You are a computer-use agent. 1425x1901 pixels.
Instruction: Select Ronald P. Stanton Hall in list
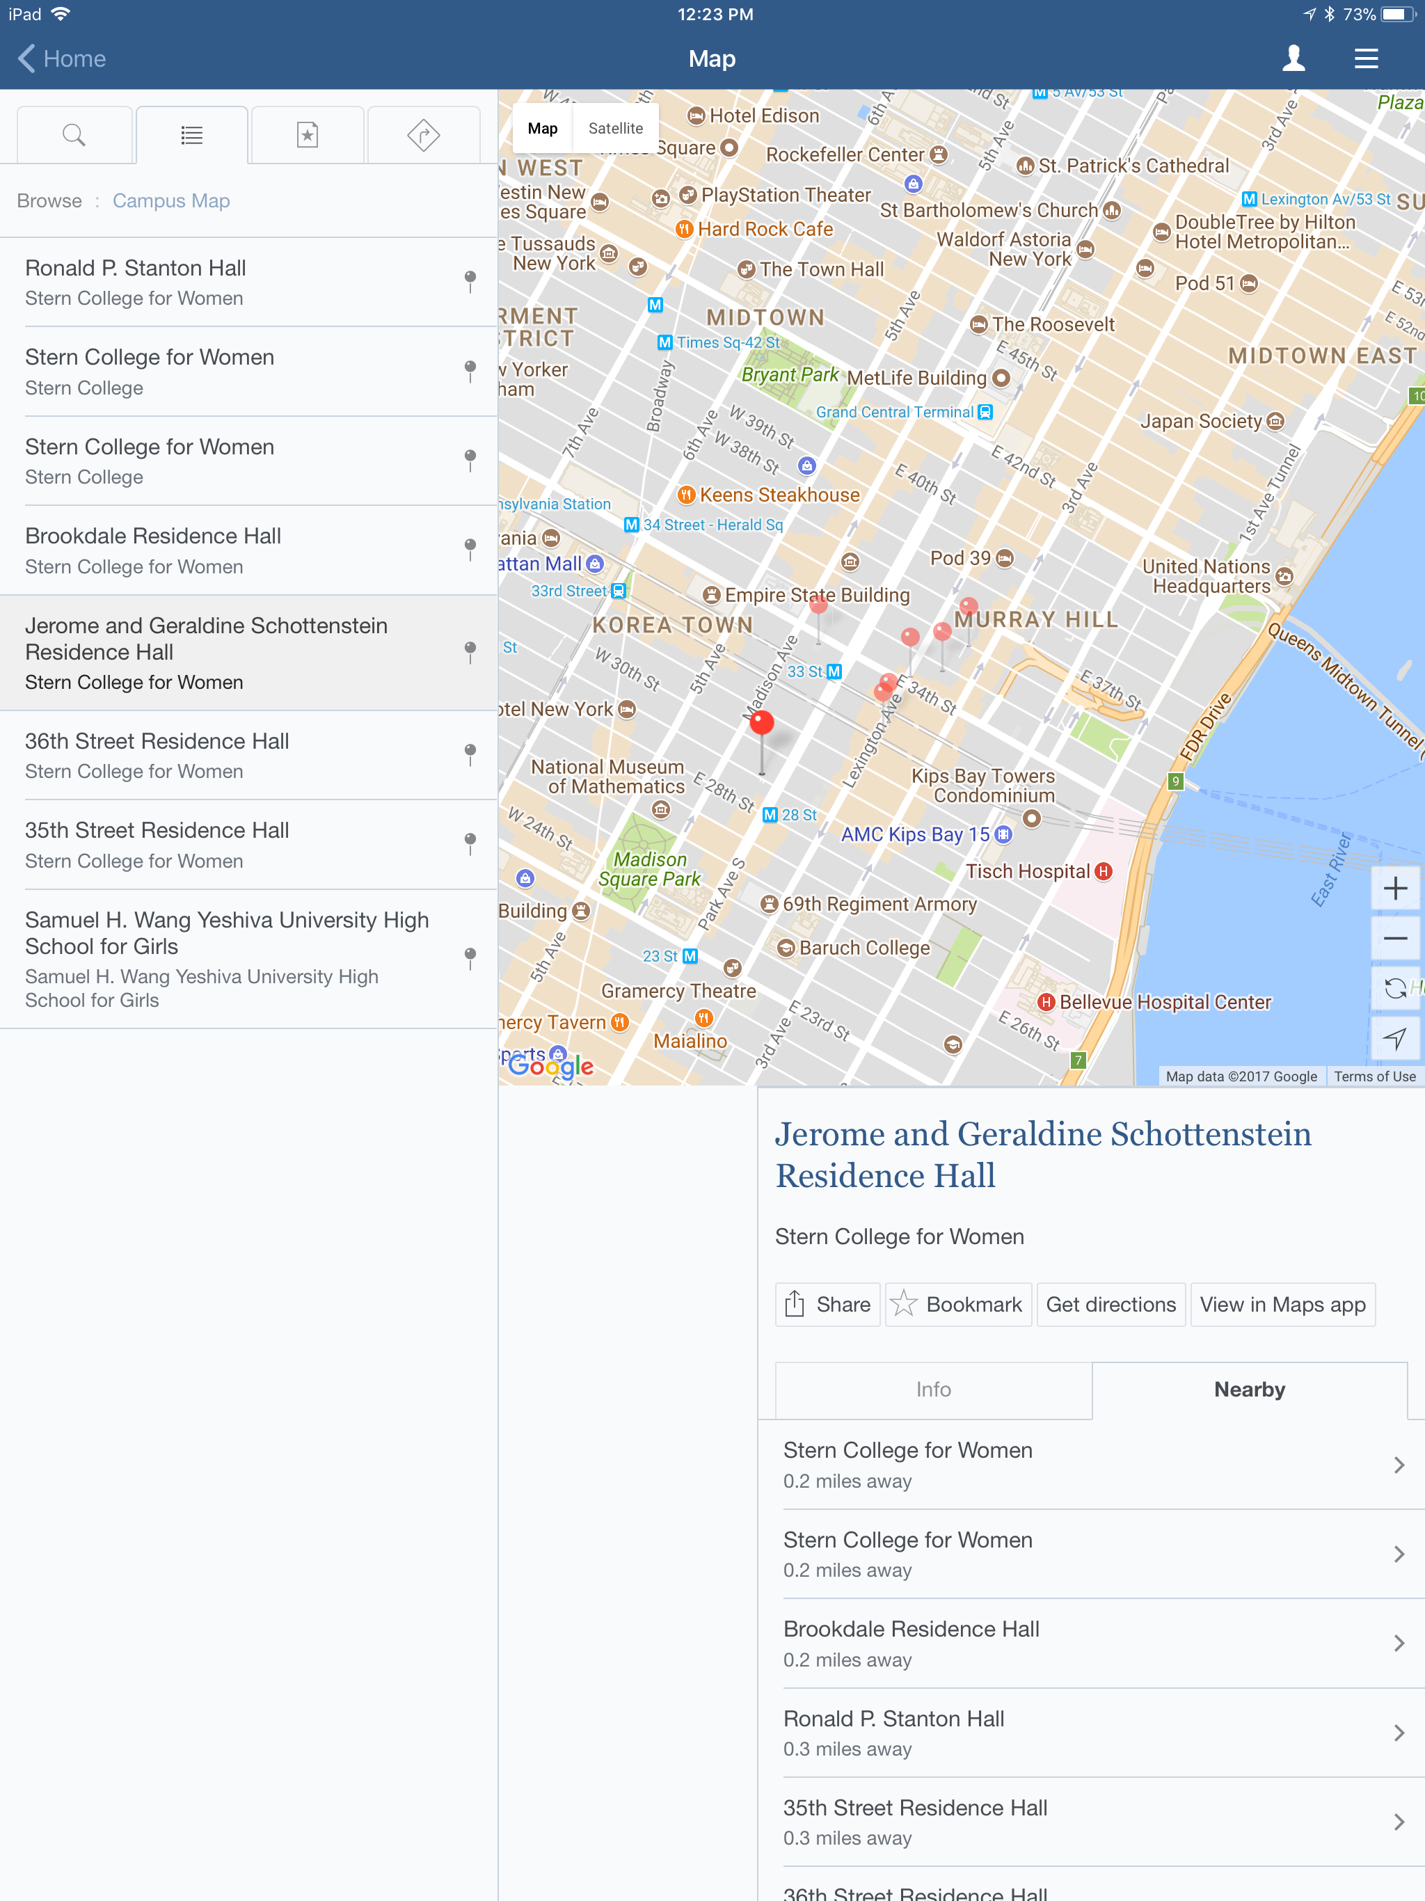pyautogui.click(x=248, y=282)
